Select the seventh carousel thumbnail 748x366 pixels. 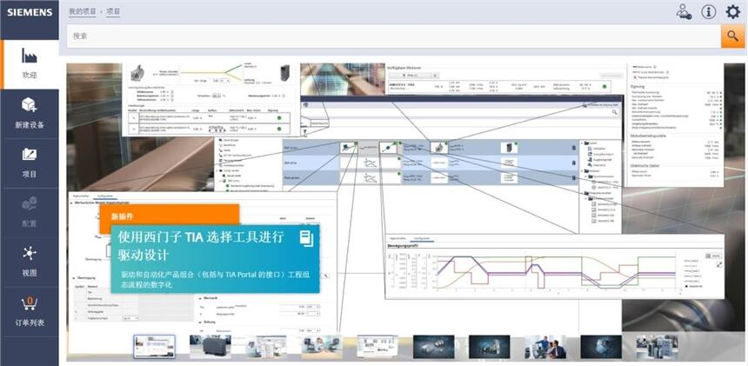point(489,347)
